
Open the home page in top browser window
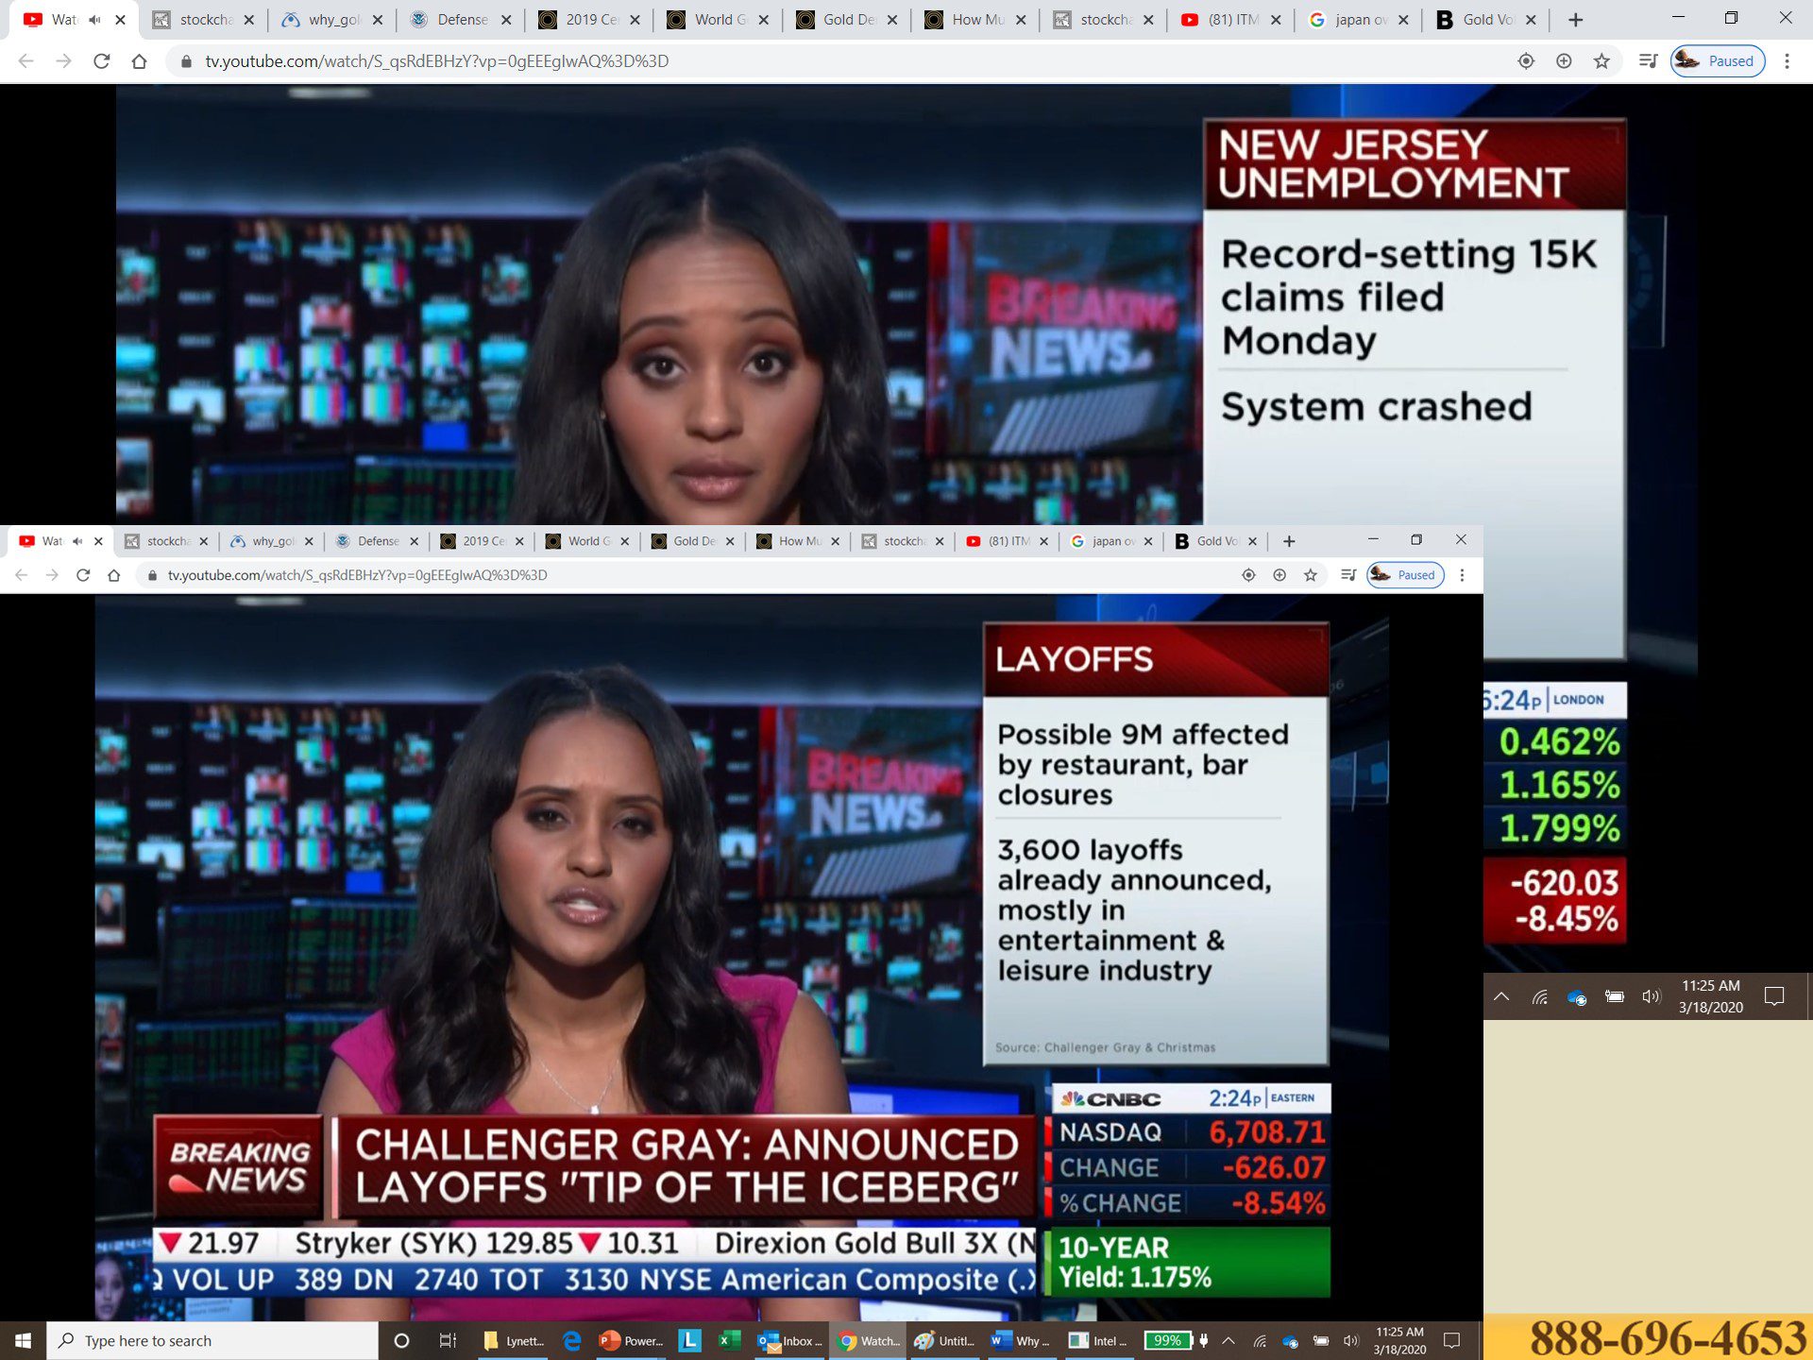click(x=139, y=61)
